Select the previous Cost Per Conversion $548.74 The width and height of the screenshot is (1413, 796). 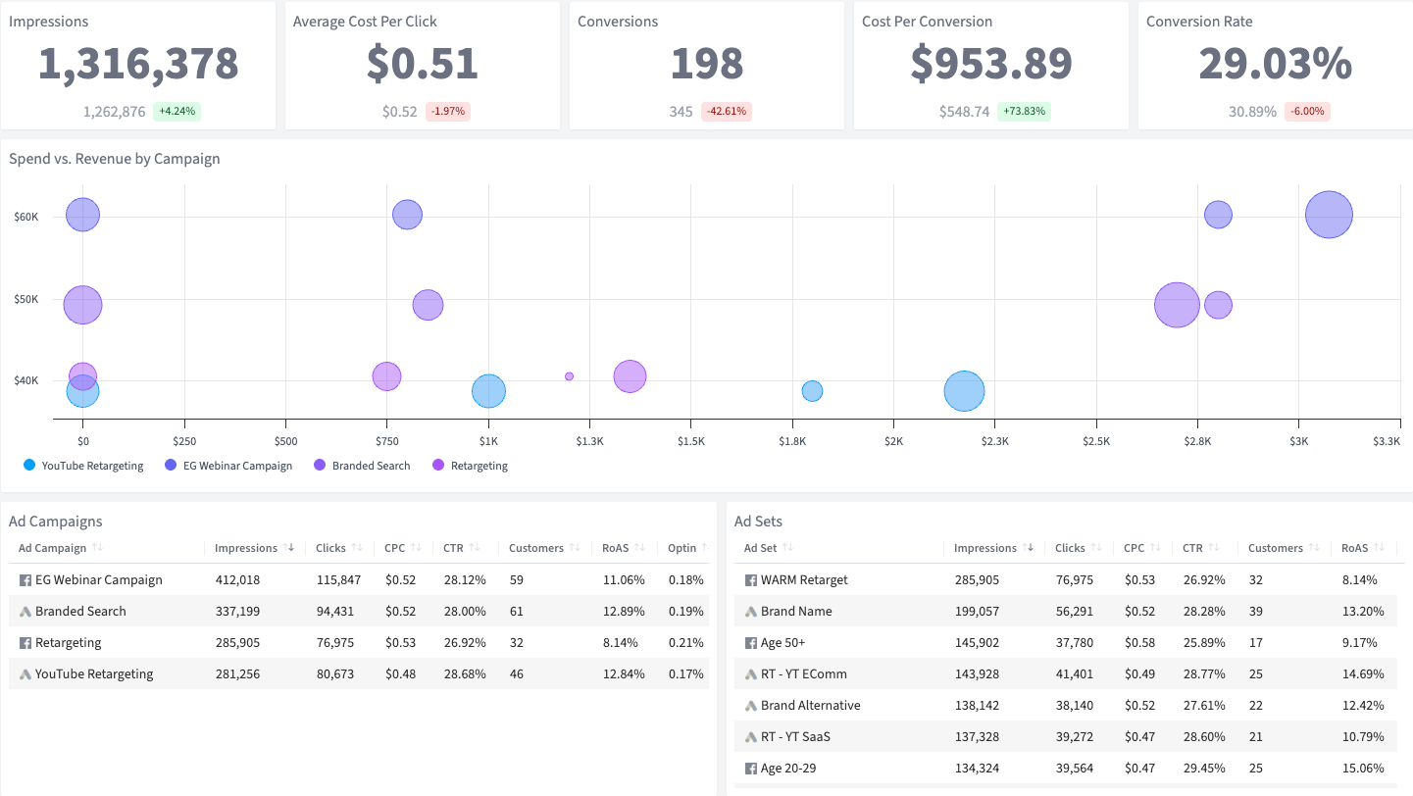pyautogui.click(x=964, y=112)
